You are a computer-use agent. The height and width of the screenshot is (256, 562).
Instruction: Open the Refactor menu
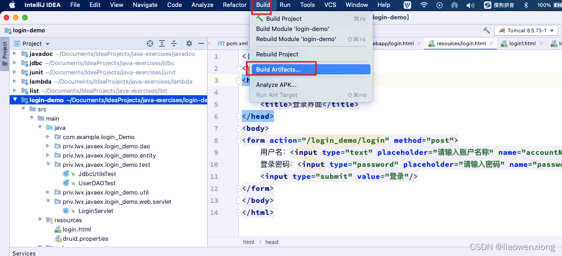point(234,5)
